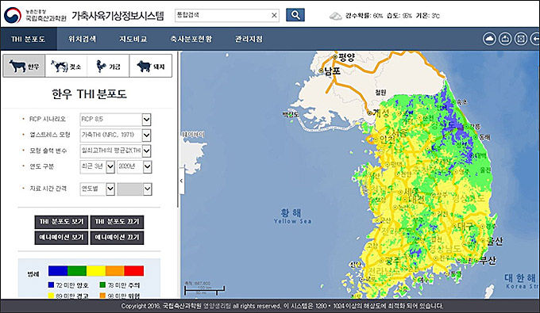
Task: Select the 한우 cattle icon tab
Action: (24, 66)
